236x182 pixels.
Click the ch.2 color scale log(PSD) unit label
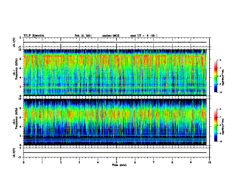coord(223,127)
